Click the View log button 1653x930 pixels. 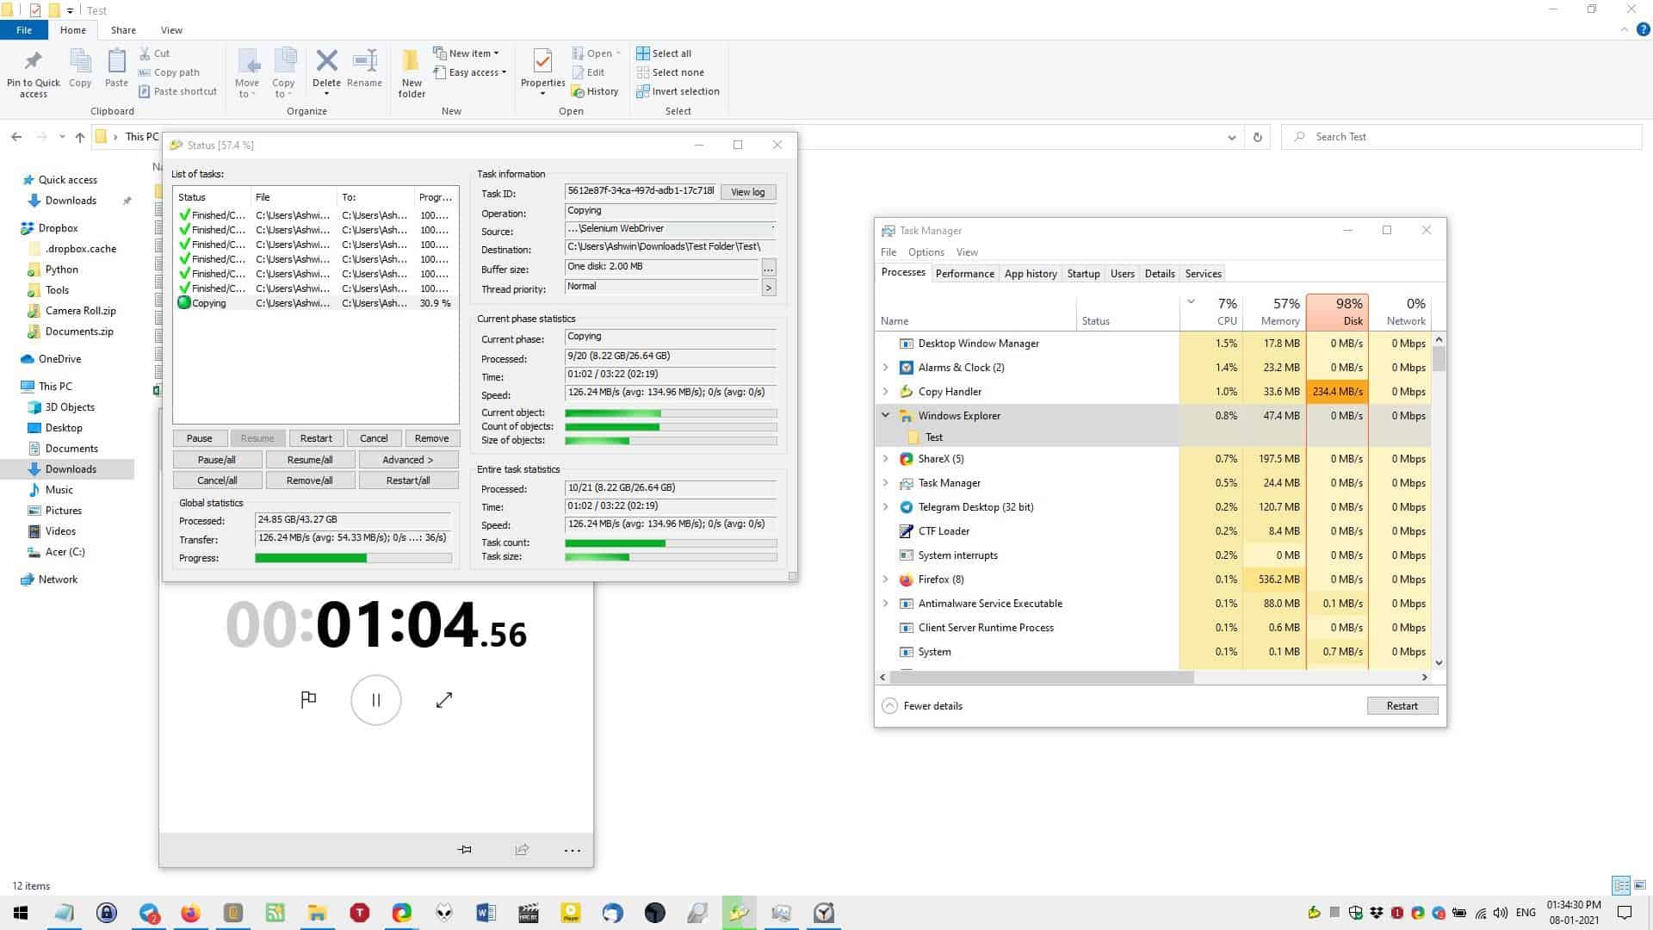point(747,192)
